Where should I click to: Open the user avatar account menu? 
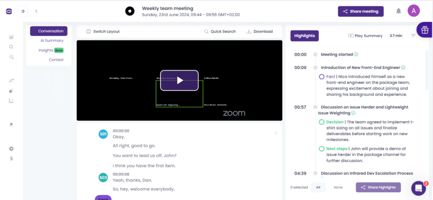coord(414,11)
